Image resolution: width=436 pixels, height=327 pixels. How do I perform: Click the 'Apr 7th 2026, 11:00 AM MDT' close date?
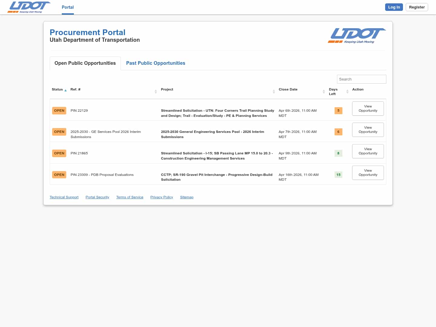point(298,134)
